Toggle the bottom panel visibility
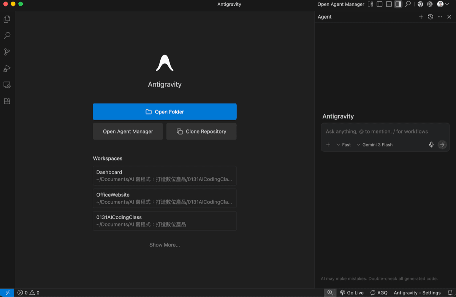 389,4
